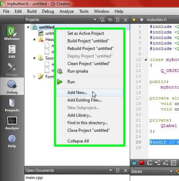Open the Projects view dropdown arrow
This screenshot has height=181, width=179.
point(95,20)
